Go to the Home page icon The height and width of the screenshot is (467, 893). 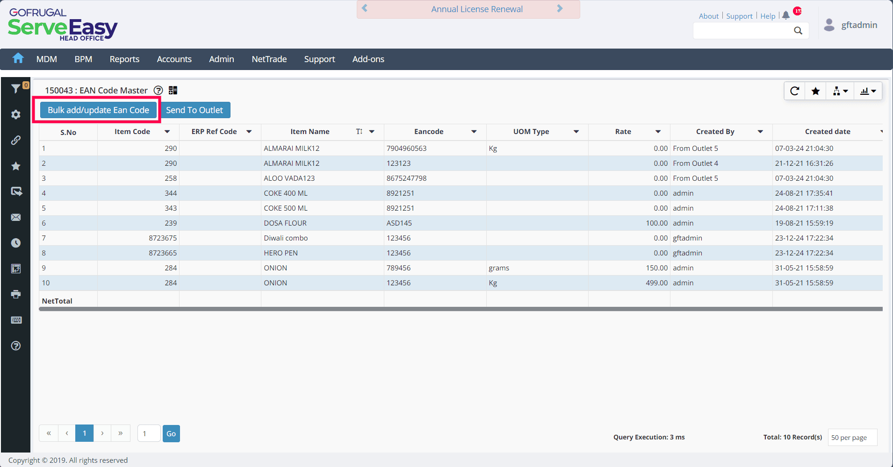(18, 58)
